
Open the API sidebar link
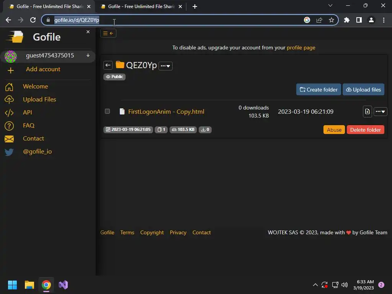point(28,112)
